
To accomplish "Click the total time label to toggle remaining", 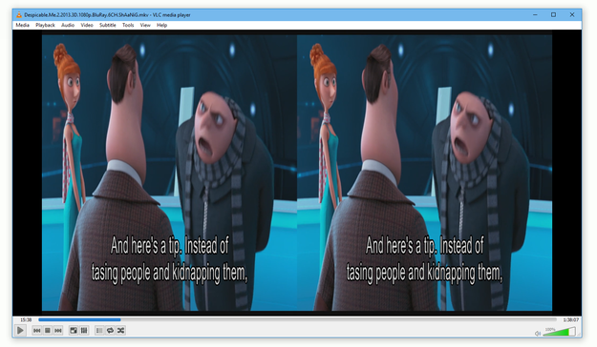I will (570, 319).
